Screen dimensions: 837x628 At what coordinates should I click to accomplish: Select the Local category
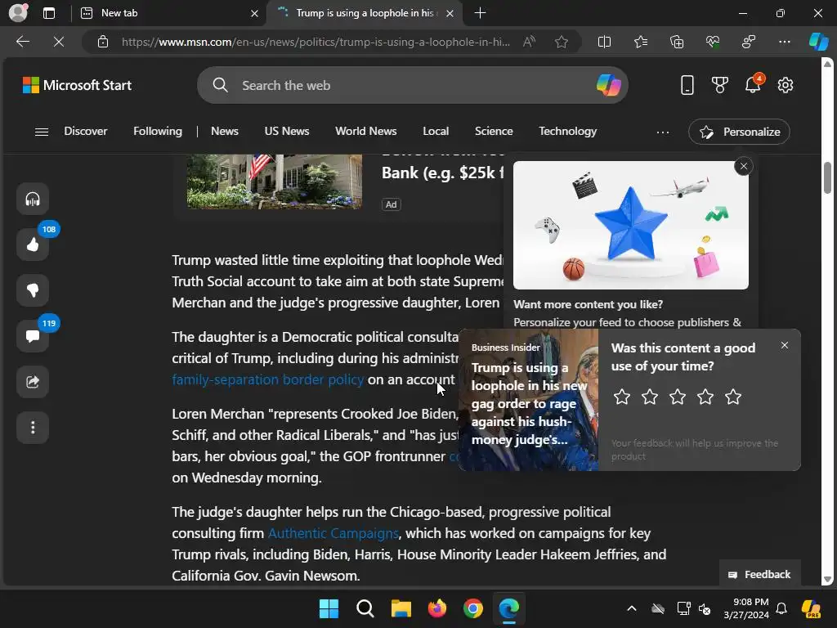[x=436, y=132]
